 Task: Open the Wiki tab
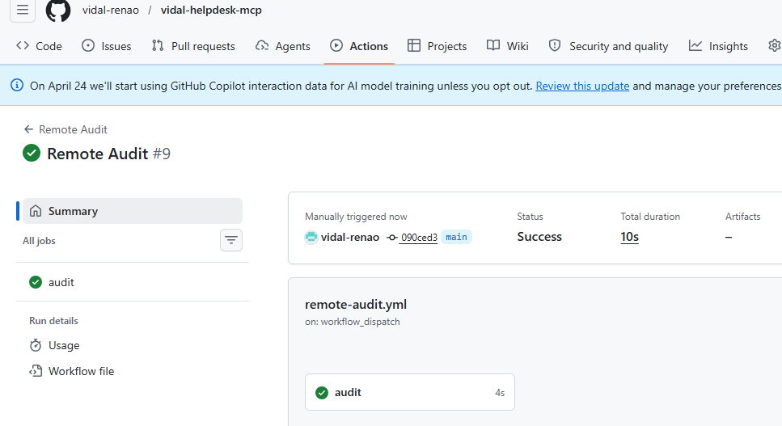(x=508, y=46)
